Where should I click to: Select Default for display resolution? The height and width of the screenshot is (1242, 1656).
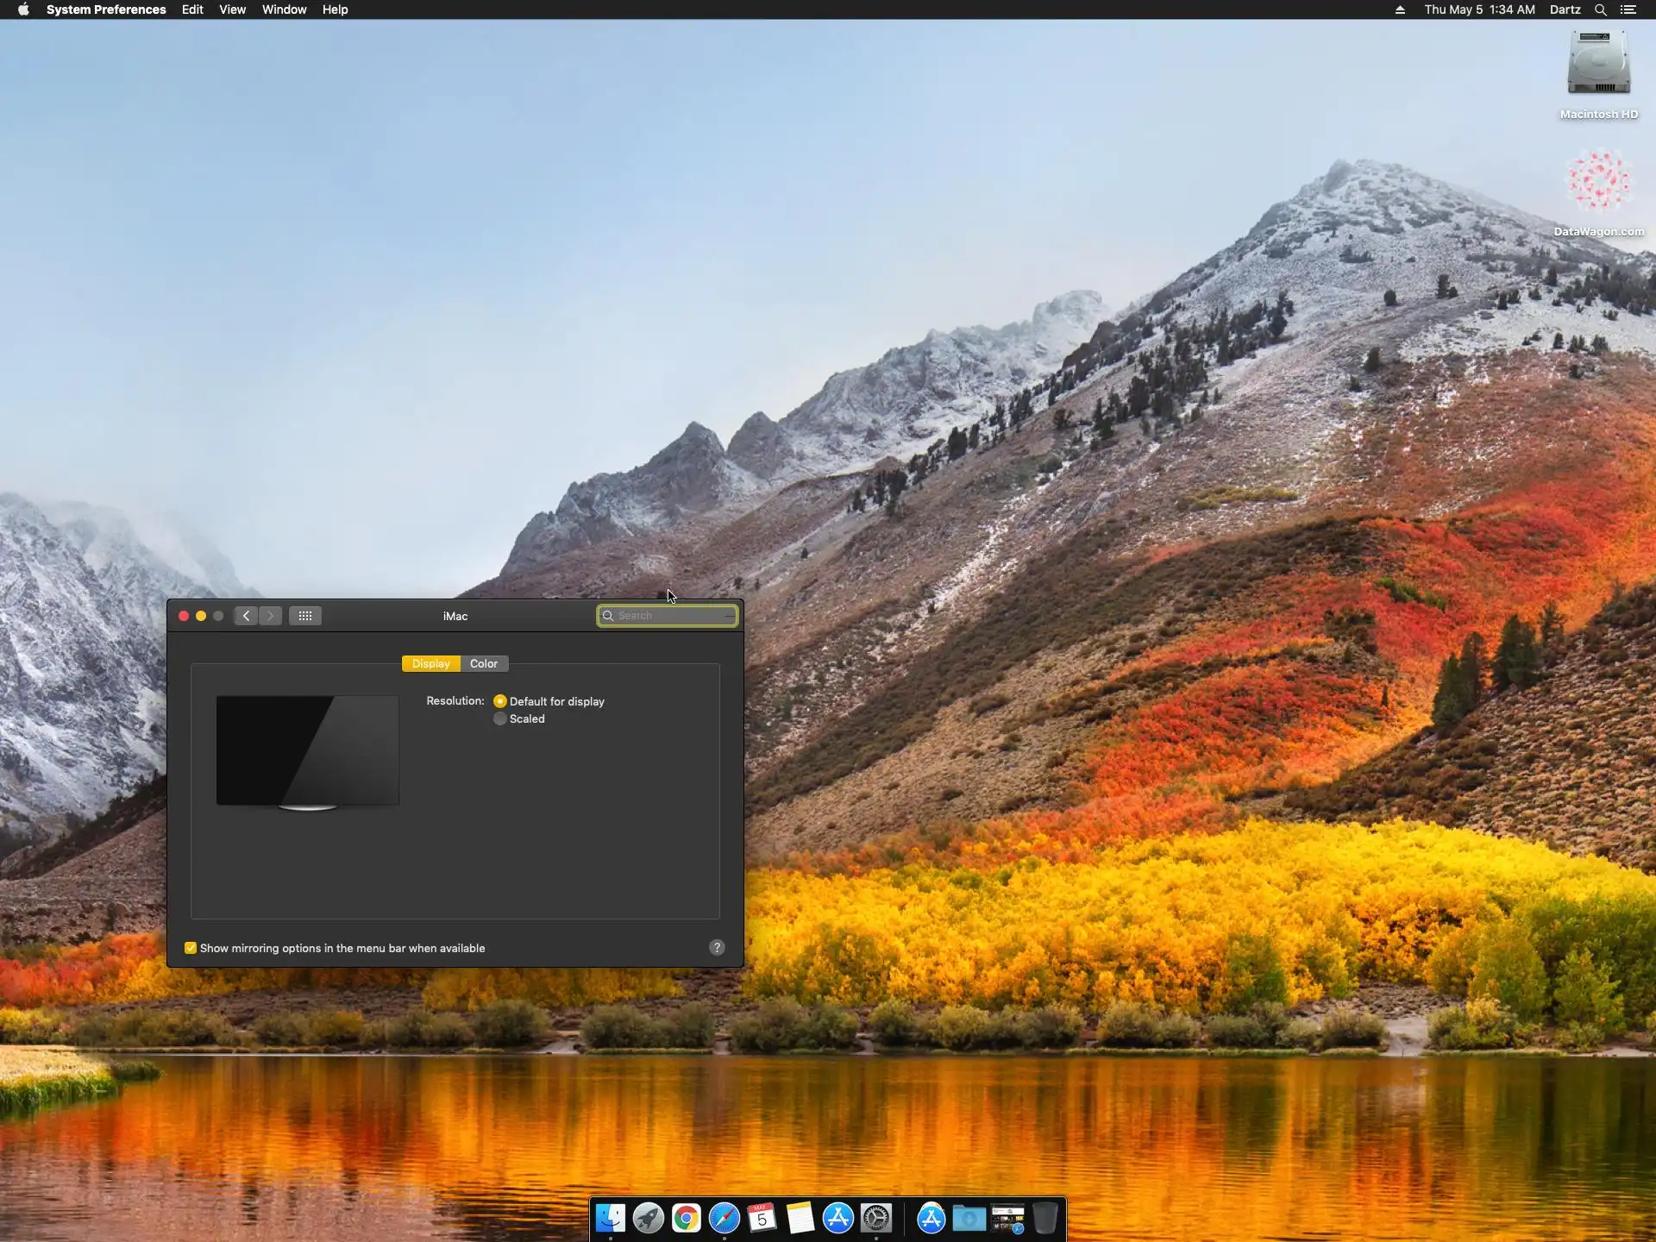500,701
